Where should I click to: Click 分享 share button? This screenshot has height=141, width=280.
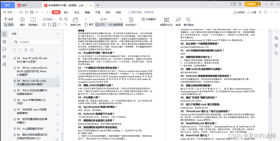point(252,12)
